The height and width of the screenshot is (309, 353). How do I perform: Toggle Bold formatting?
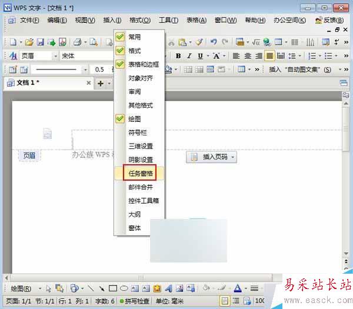[x=178, y=56]
